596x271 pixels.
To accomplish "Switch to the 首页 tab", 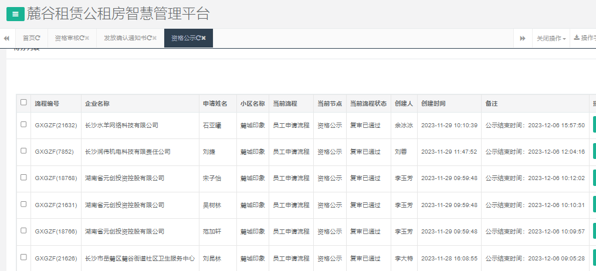I will pyautogui.click(x=28, y=38).
